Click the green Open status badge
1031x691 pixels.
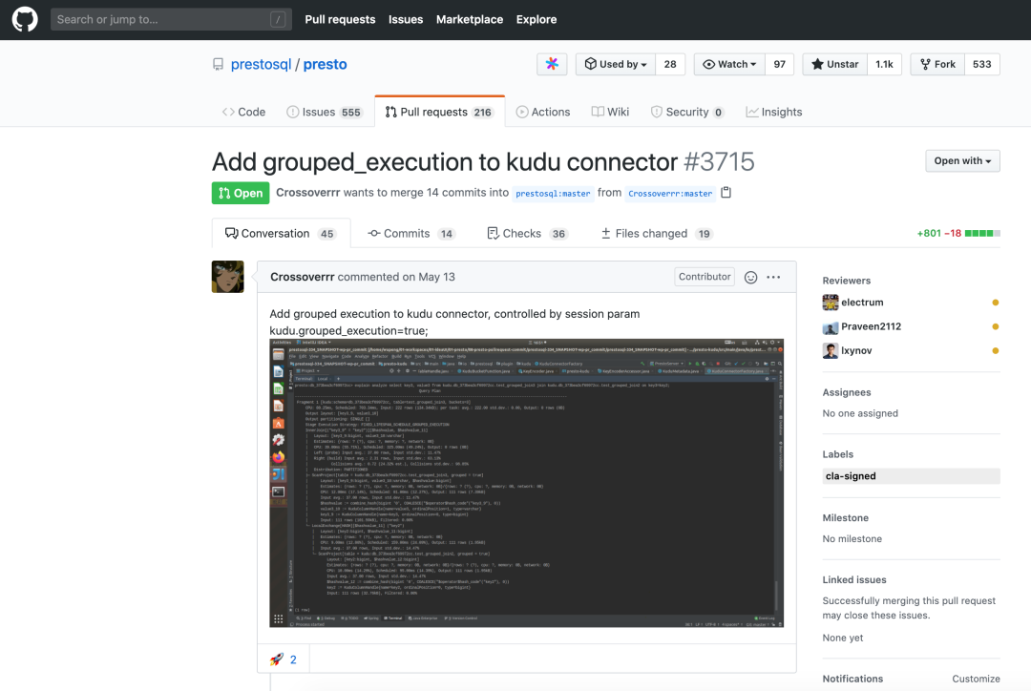pos(241,194)
